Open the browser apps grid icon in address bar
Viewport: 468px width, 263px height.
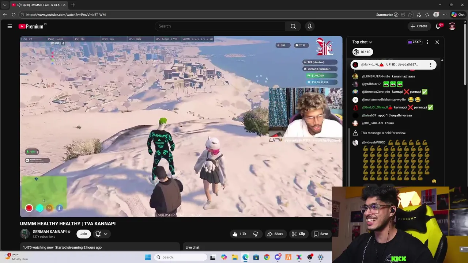click(x=403, y=15)
